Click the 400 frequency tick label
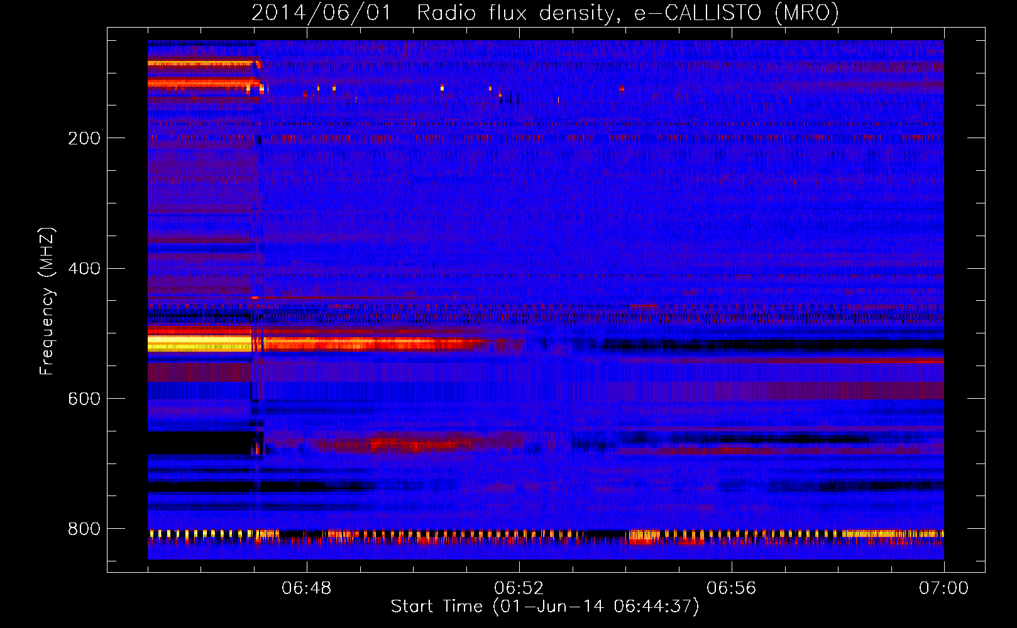 tap(84, 269)
